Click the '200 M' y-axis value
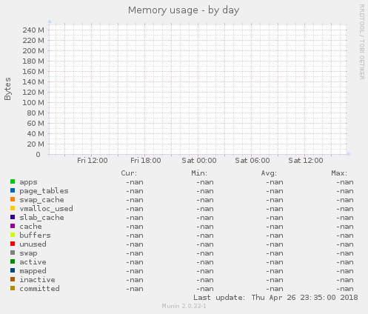Image resolution: width=368 pixels, height=314 pixels. click(x=33, y=51)
